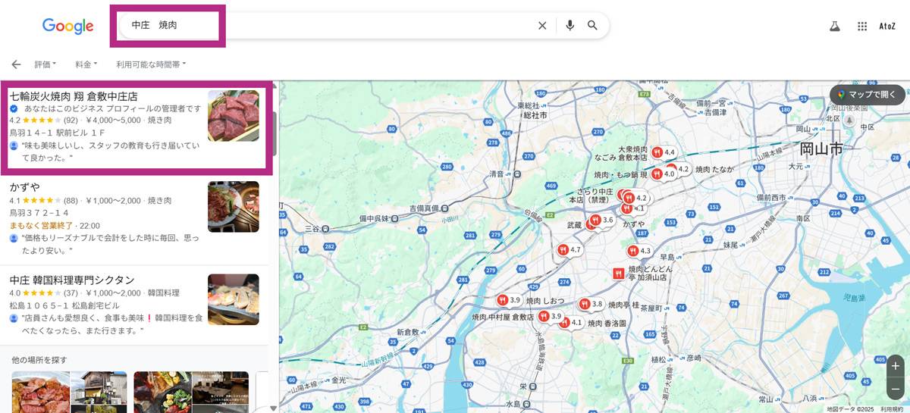Click the マップで開く button
The image size is (910, 413).
(x=867, y=95)
